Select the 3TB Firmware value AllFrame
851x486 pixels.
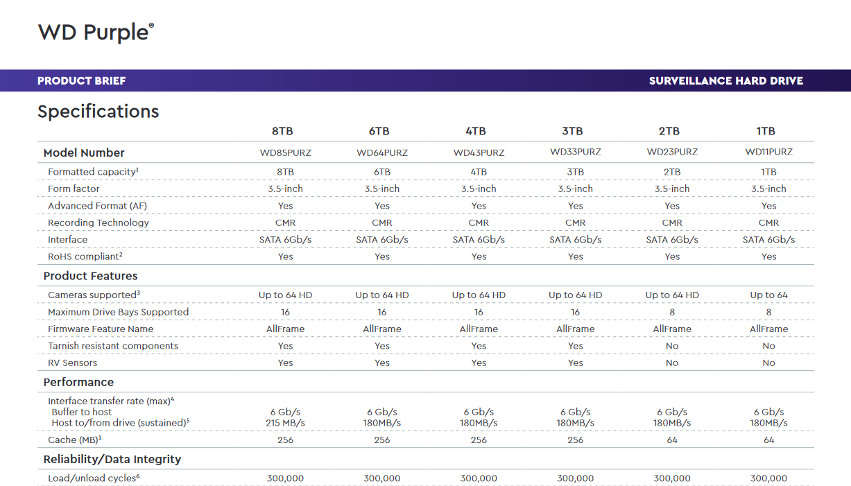pos(576,329)
